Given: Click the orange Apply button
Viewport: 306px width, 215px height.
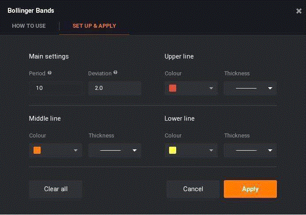Looking at the screenshot, I should tap(250, 189).
